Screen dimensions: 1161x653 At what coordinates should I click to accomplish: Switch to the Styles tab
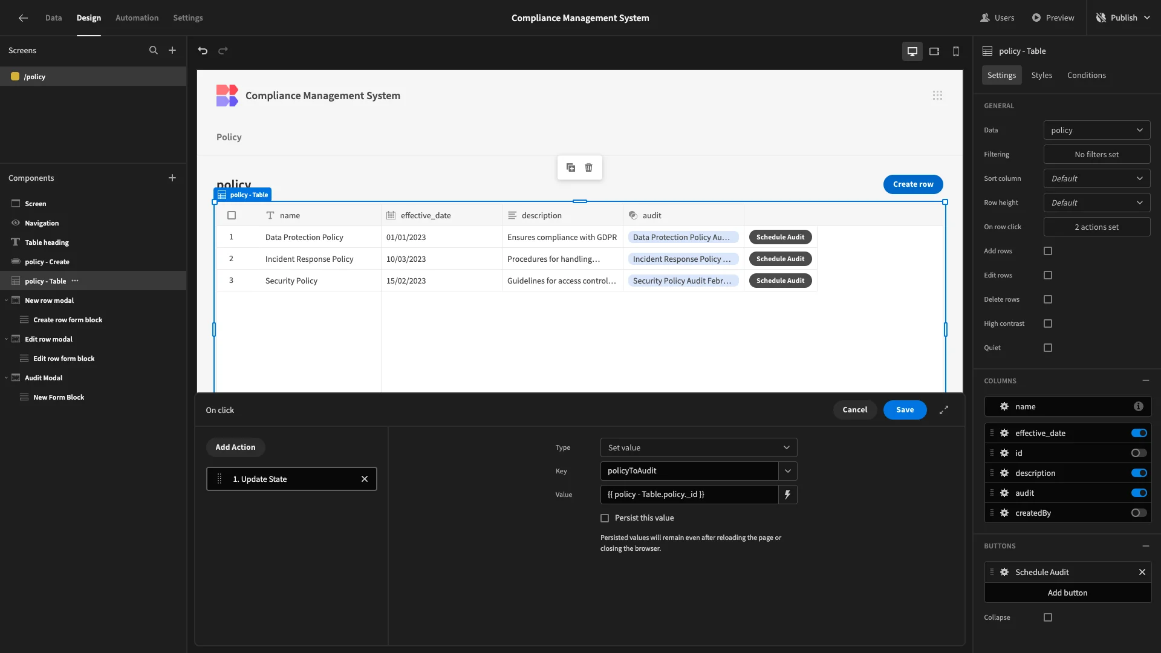tap(1041, 75)
